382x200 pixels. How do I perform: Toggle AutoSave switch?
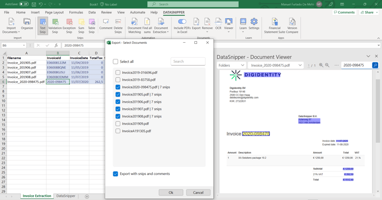pos(24,4)
